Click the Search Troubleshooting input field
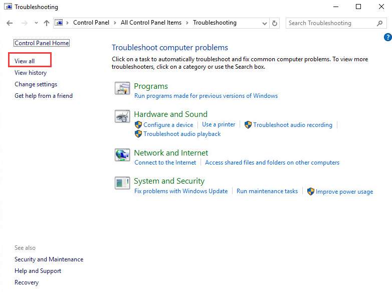Screen dimensions: 392x292 (x=336, y=23)
